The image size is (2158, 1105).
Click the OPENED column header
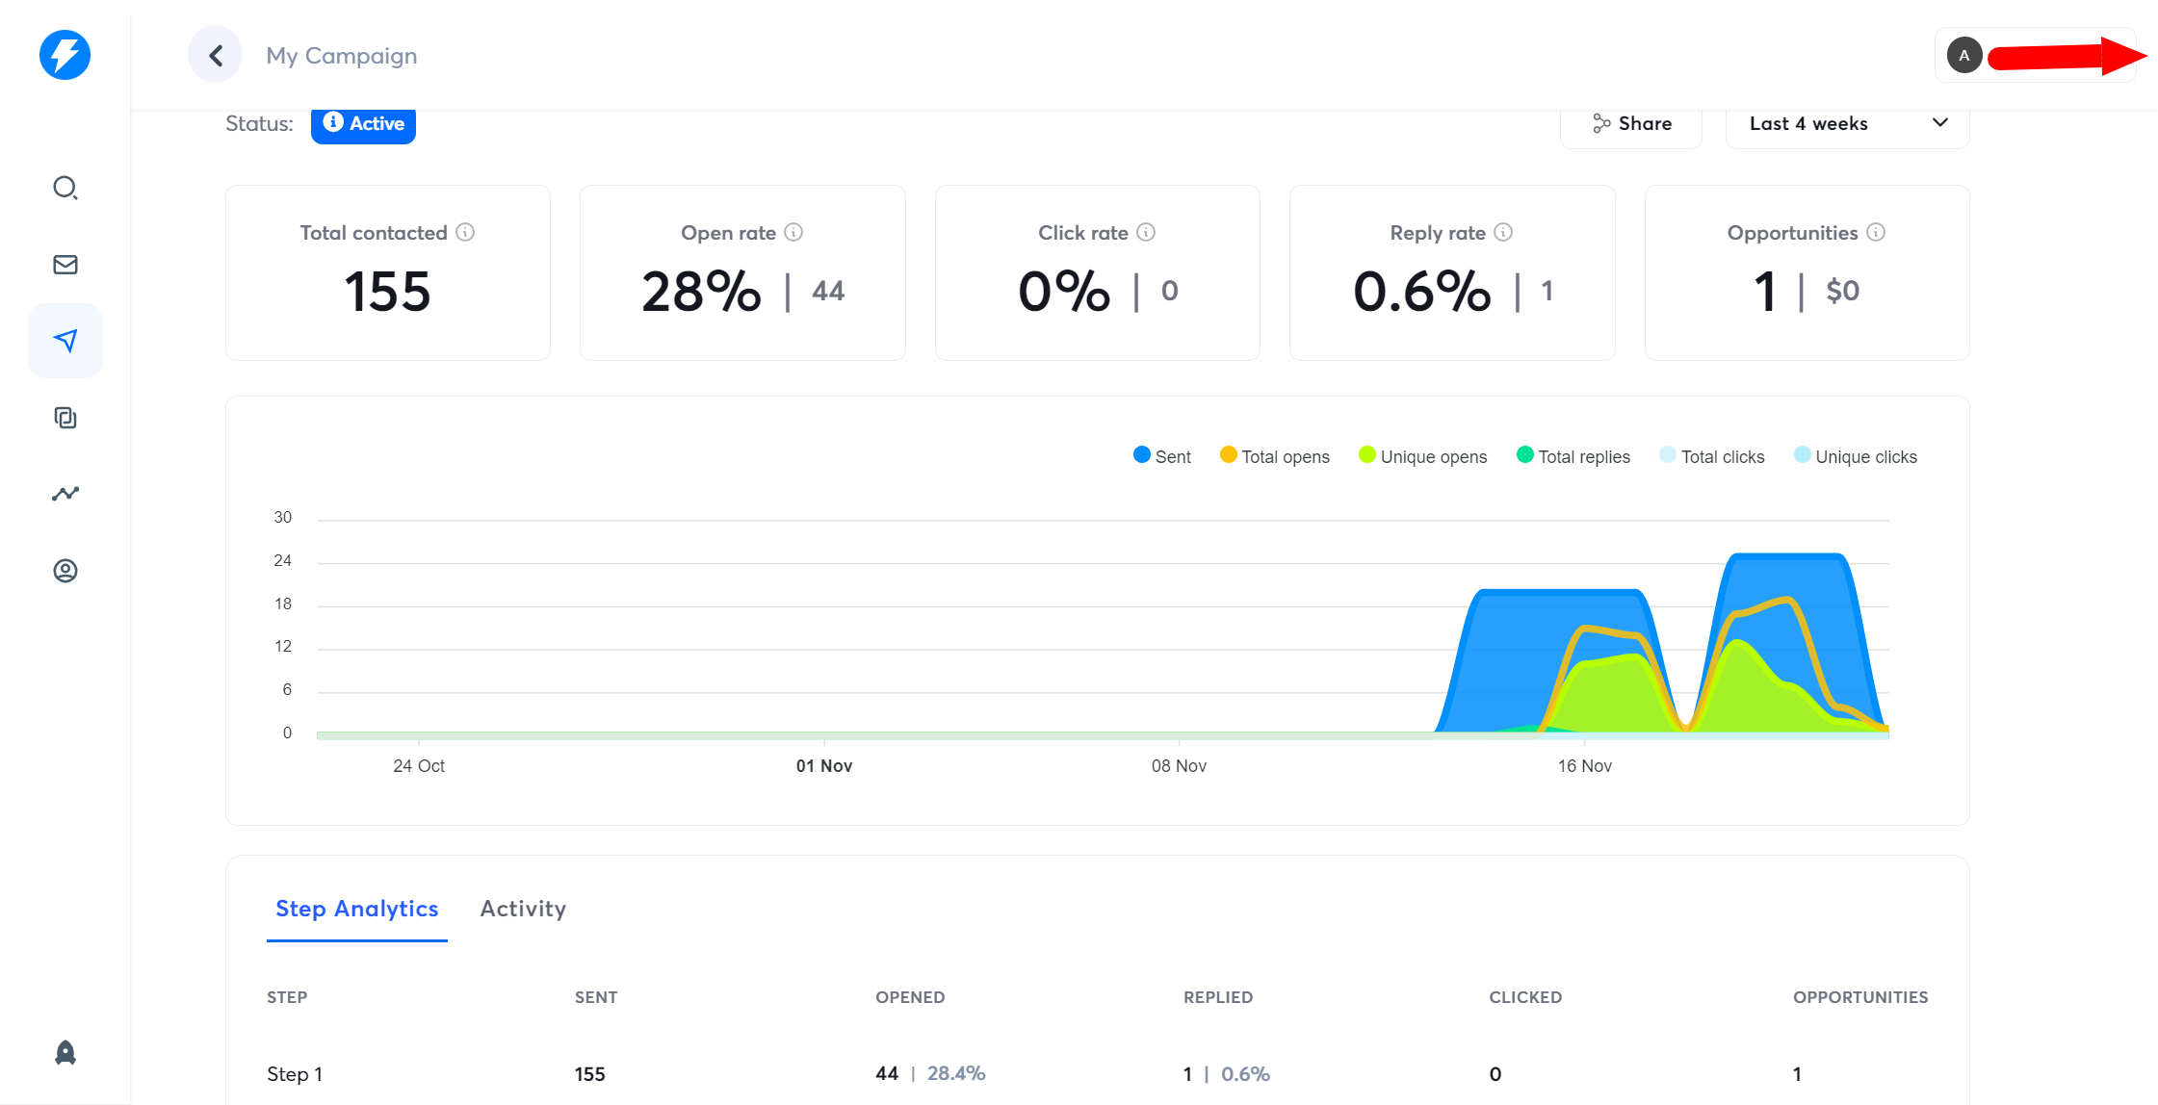tap(910, 997)
